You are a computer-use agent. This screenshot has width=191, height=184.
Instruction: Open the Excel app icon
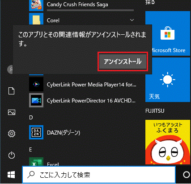[x=36, y=162]
